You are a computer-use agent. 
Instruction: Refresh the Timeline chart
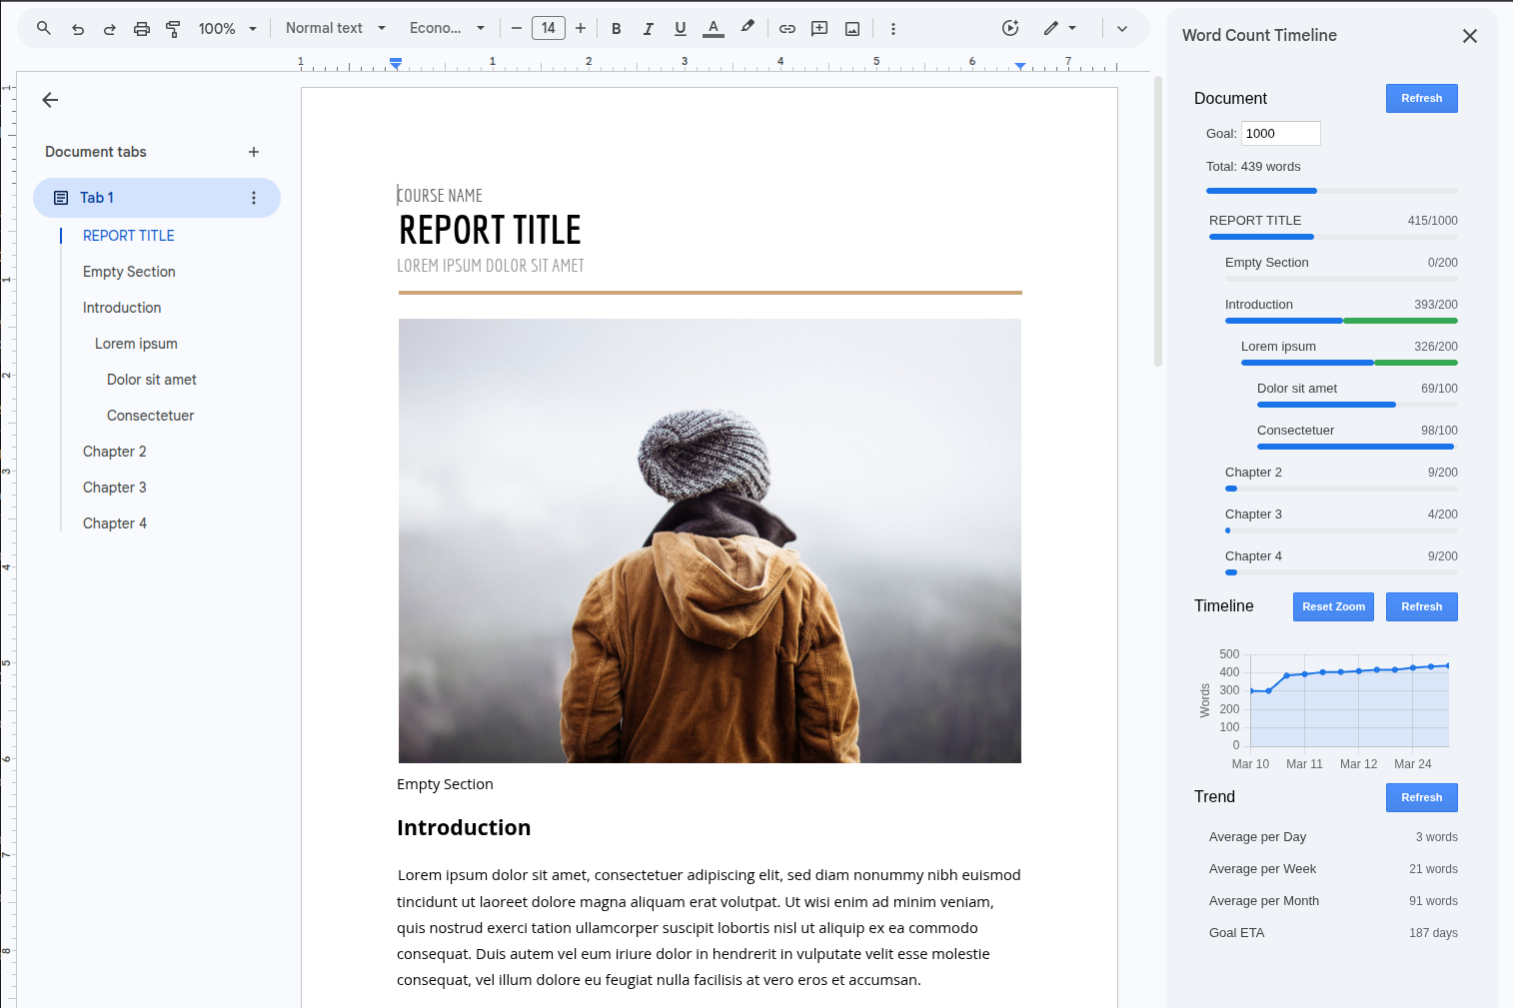1421,606
